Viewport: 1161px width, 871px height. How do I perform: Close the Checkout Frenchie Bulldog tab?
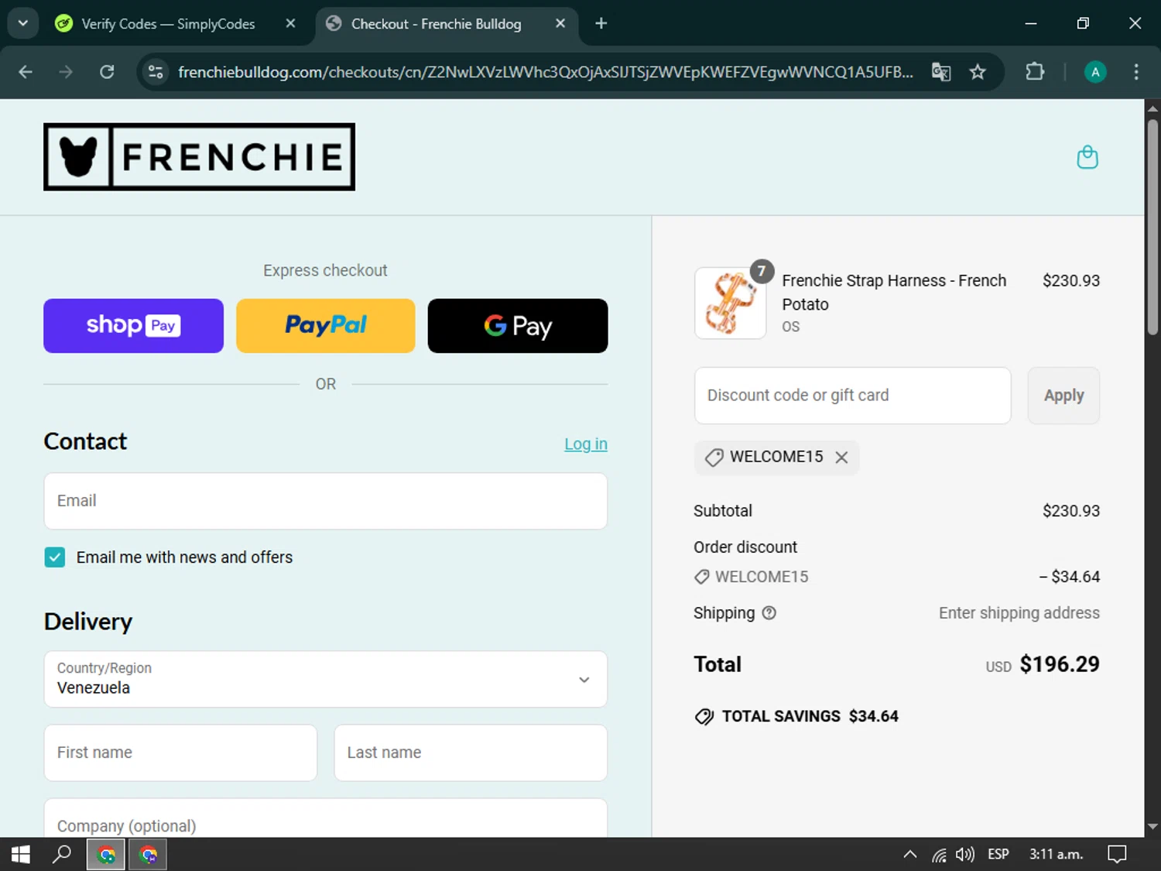tap(560, 23)
